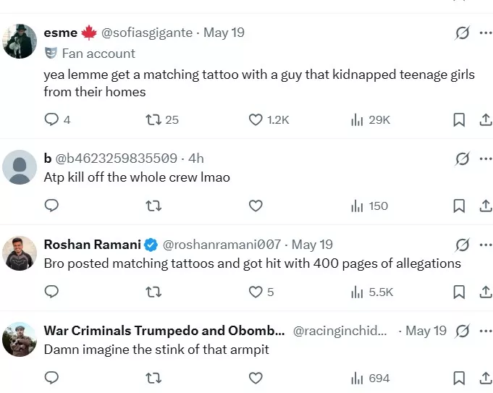Screen dimensions: 493x393
Task: Click Grok icon on esme's tweet
Action: click(462, 33)
